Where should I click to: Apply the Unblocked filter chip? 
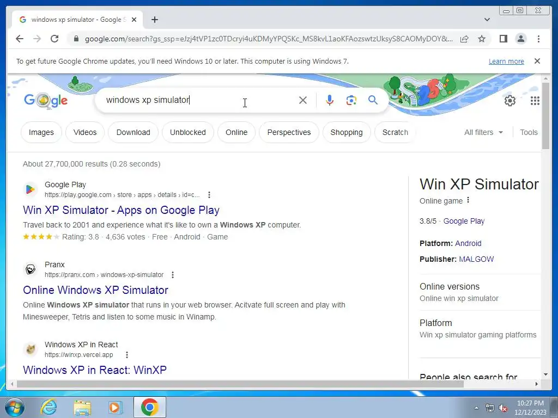tap(188, 132)
